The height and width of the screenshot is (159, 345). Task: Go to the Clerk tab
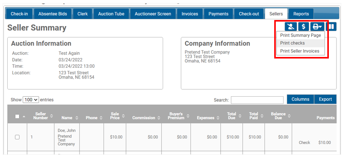(x=83, y=14)
